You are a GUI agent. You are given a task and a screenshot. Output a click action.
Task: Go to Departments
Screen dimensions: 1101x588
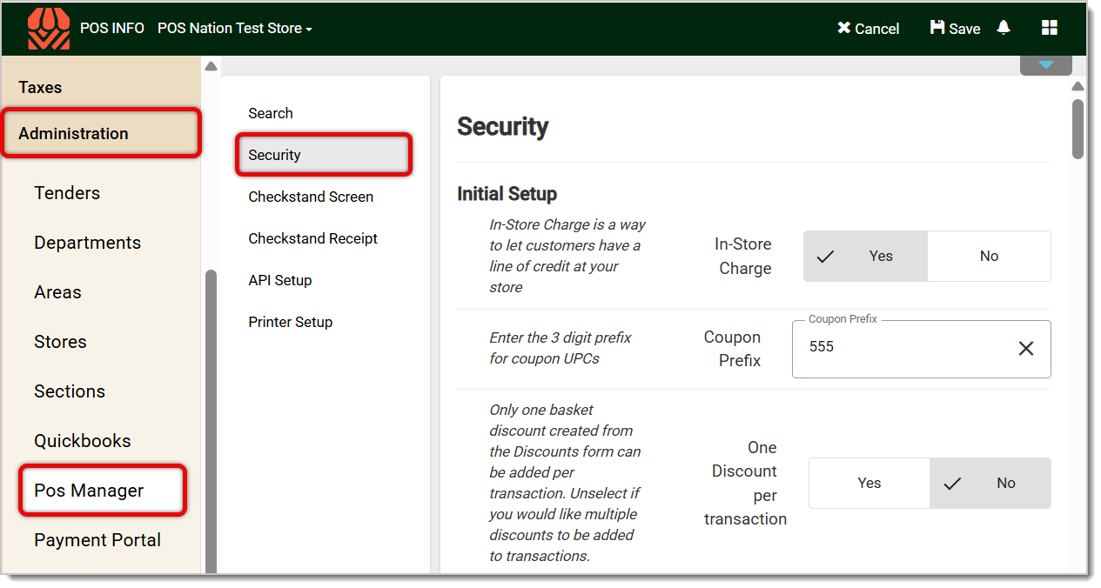point(87,243)
